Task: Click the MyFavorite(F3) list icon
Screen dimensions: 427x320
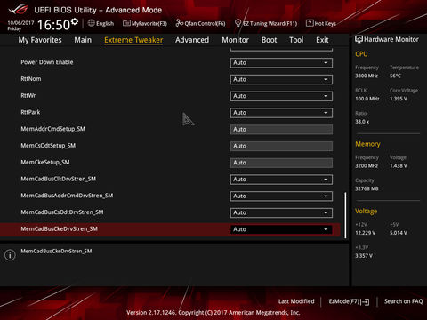Action: point(126,23)
